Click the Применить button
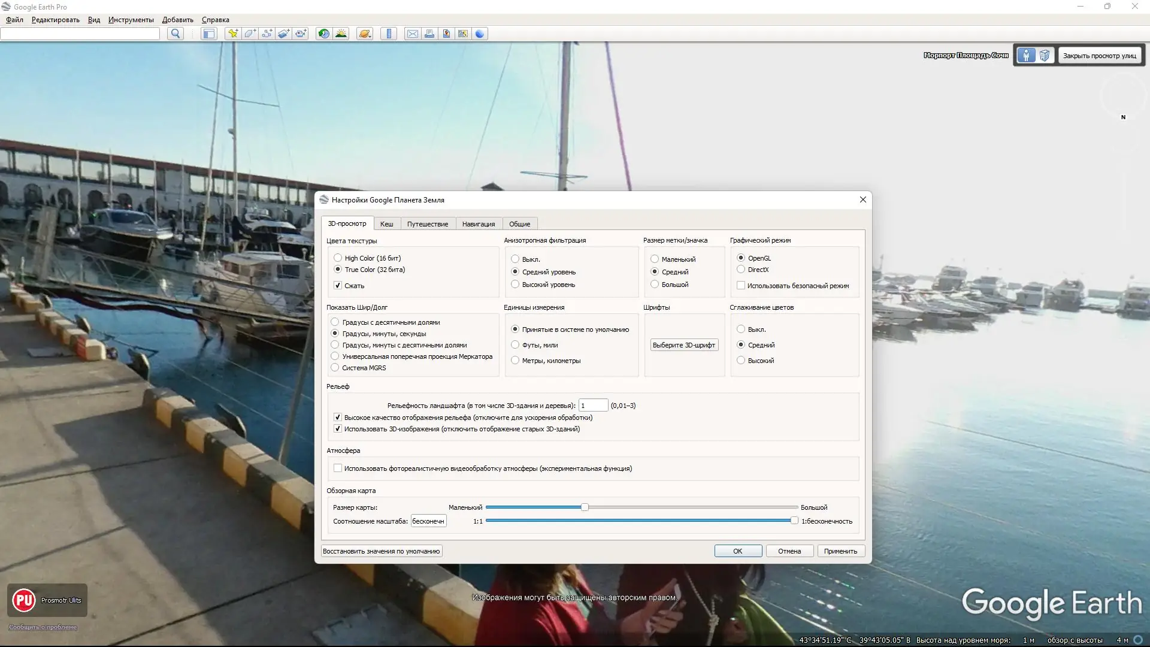 (x=840, y=551)
